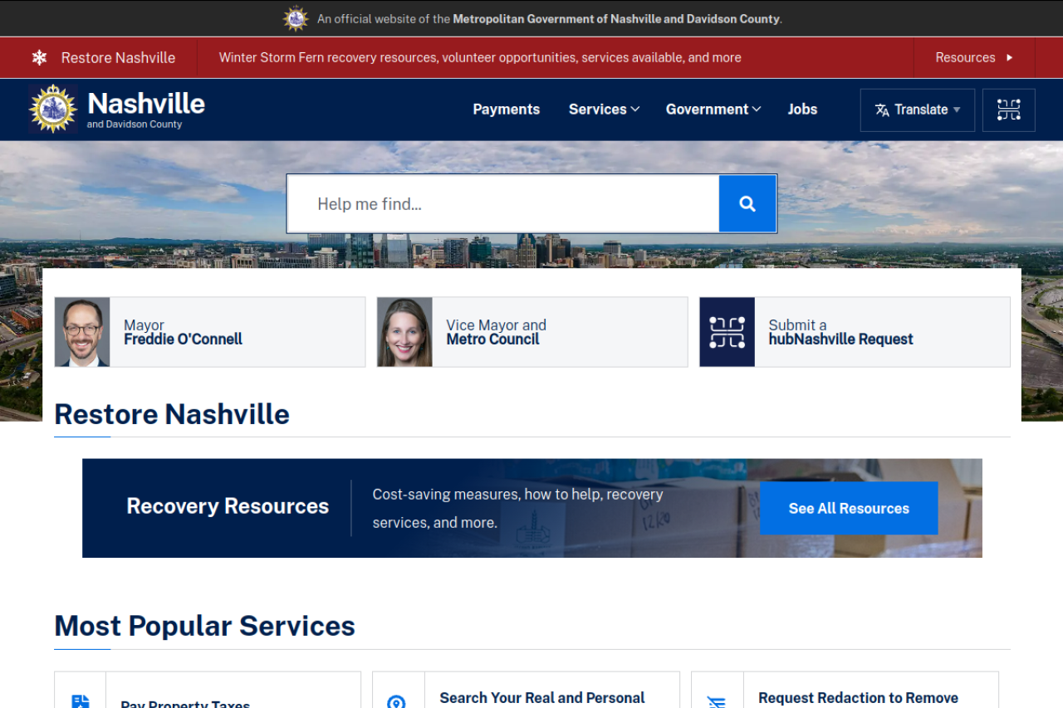Click the Cost-saving measures description text
The width and height of the screenshot is (1063, 708).
click(x=518, y=509)
